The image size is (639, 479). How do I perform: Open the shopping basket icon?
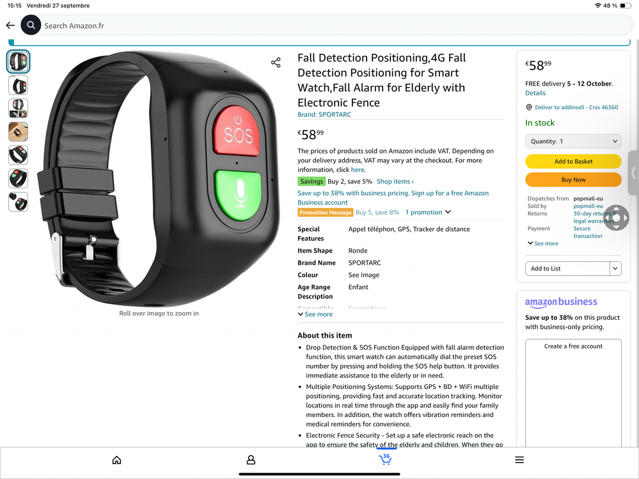(x=385, y=459)
